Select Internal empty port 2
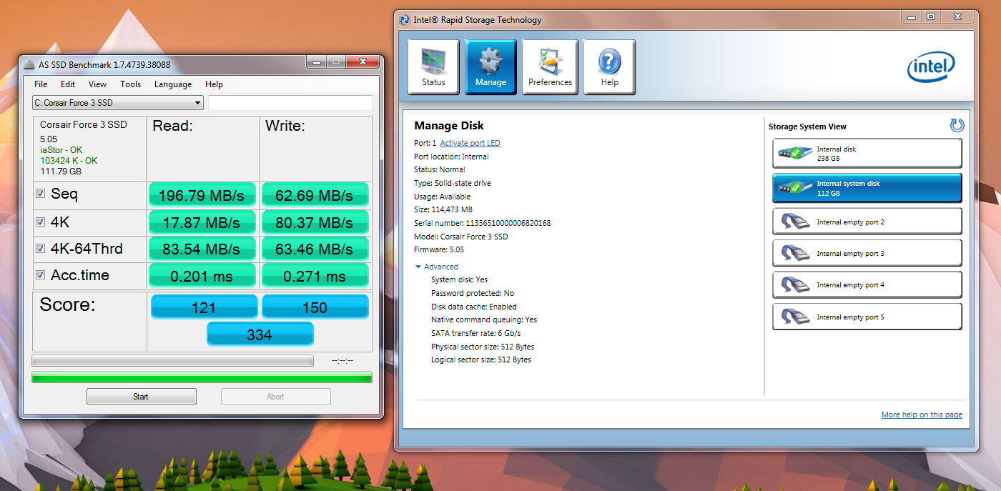Screen dimensions: 1001x491 click(867, 222)
